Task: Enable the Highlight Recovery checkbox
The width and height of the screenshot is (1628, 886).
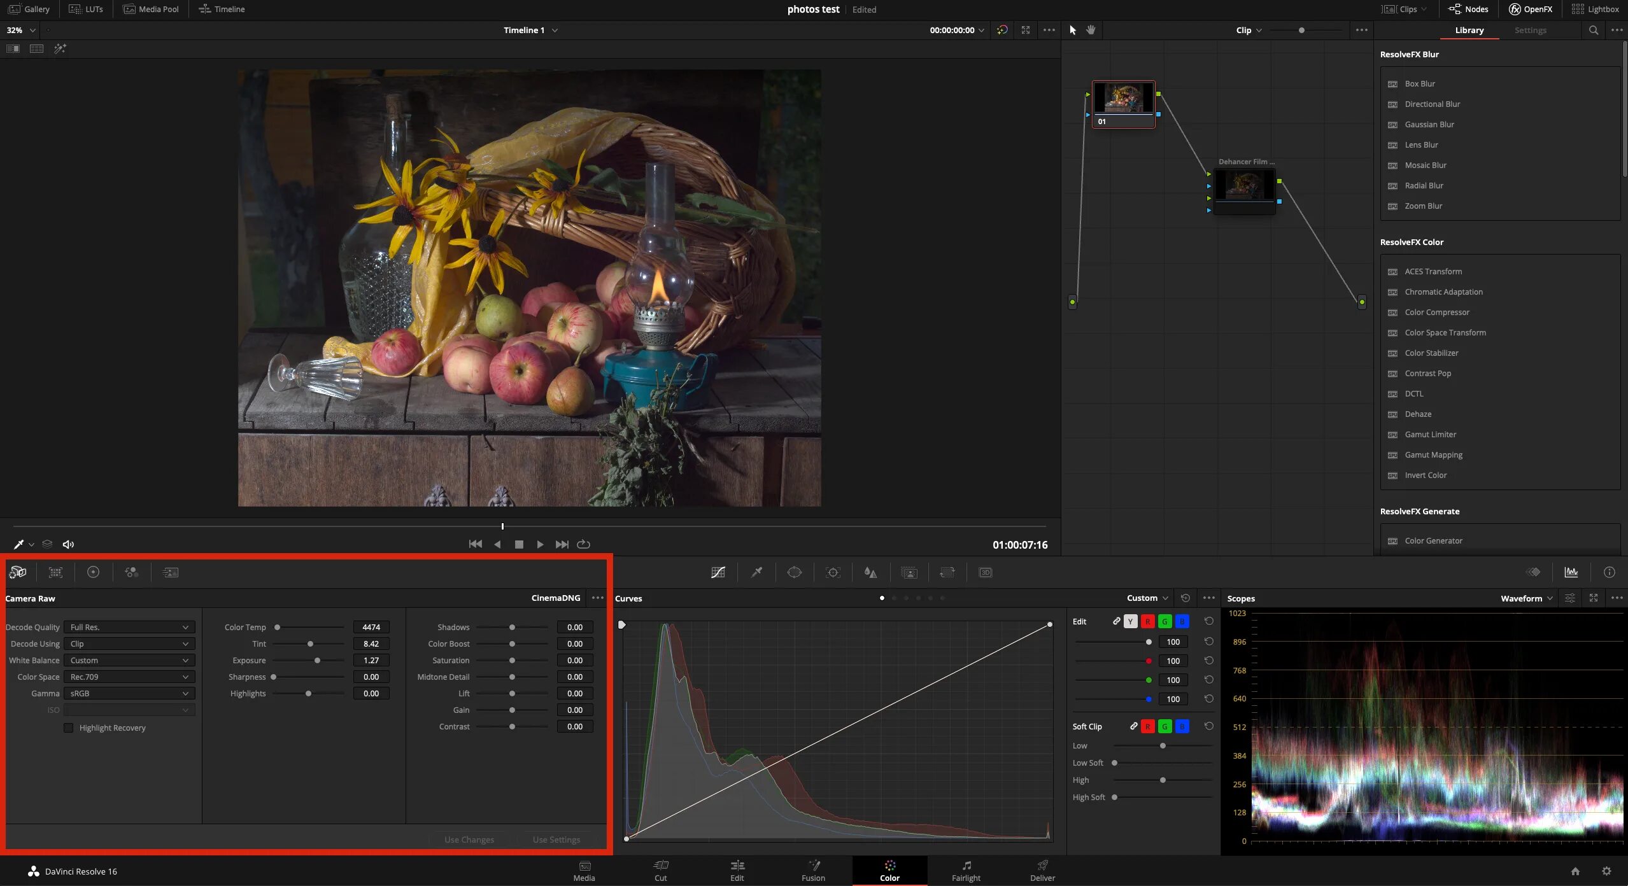Action: (69, 728)
